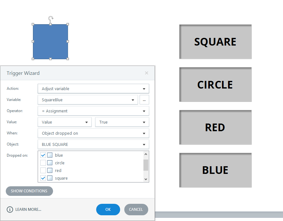Select the SQUARE drop target box

pos(216,42)
